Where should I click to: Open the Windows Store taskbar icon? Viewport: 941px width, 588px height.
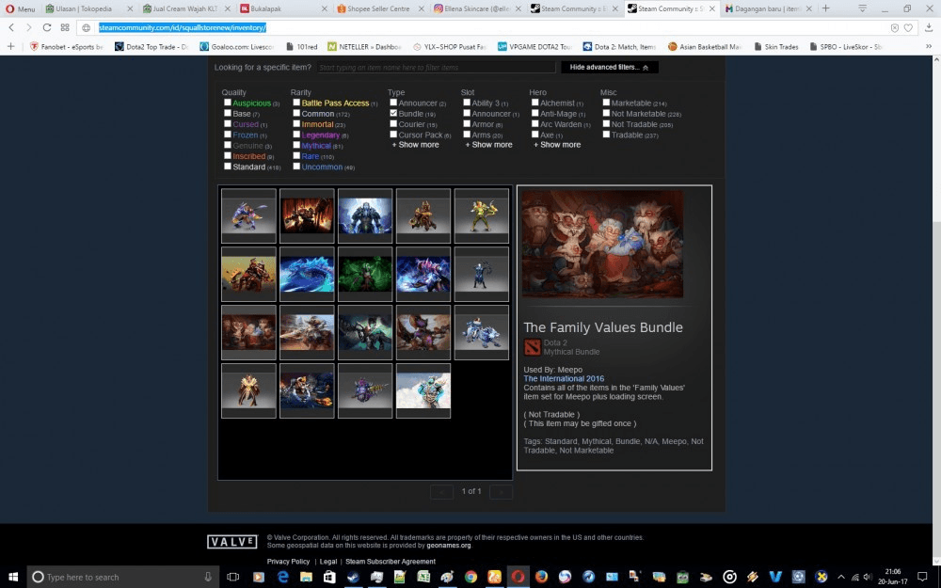(x=329, y=577)
